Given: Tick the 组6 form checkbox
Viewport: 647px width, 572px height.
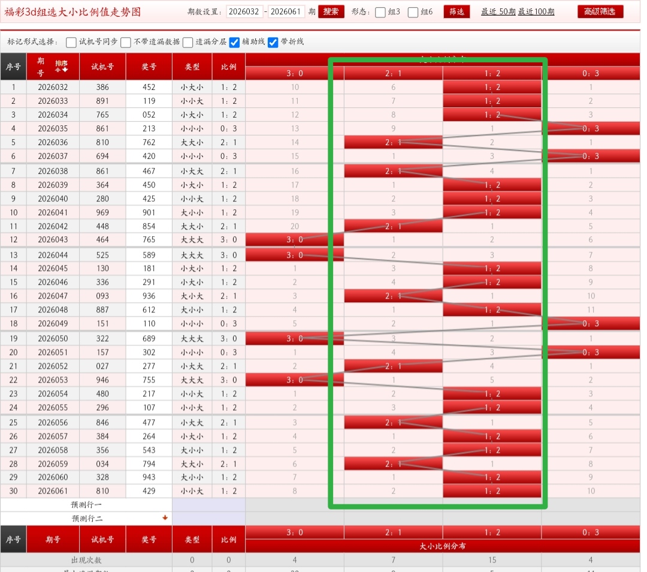Looking at the screenshot, I should [413, 12].
